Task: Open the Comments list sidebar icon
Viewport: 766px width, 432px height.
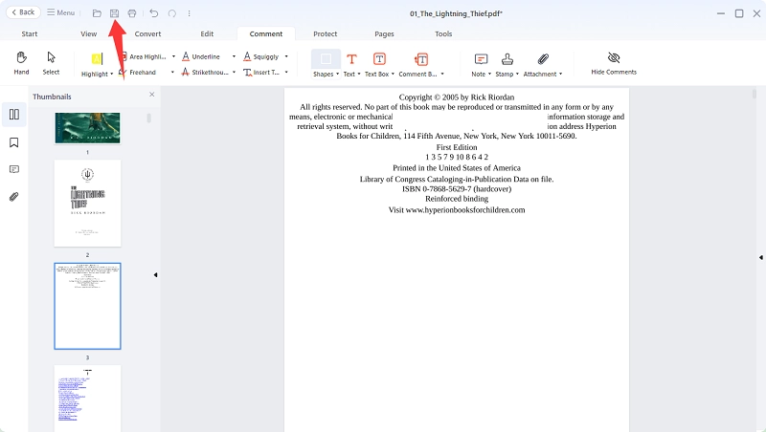Action: [14, 169]
